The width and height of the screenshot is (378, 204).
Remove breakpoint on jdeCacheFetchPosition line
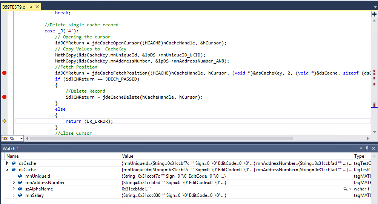coord(5,73)
